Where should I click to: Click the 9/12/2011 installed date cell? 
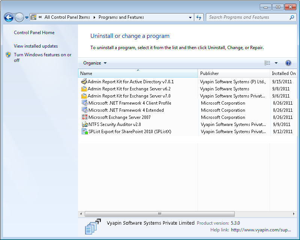pos(283,132)
